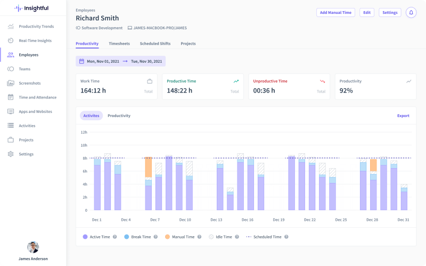Click the help icon beside Active Time
The width and height of the screenshot is (426, 266).
pos(115,237)
